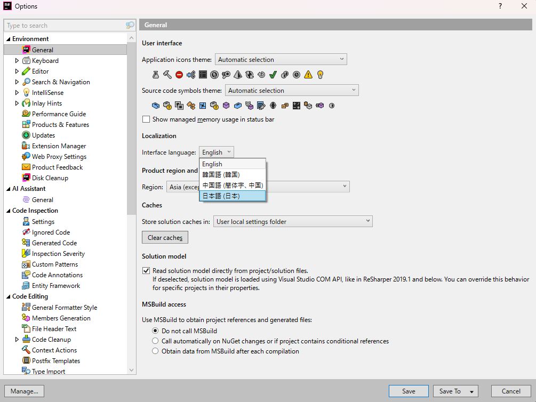The height and width of the screenshot is (402, 536).
Task: Click the Entity Framework icon
Action: (26, 285)
